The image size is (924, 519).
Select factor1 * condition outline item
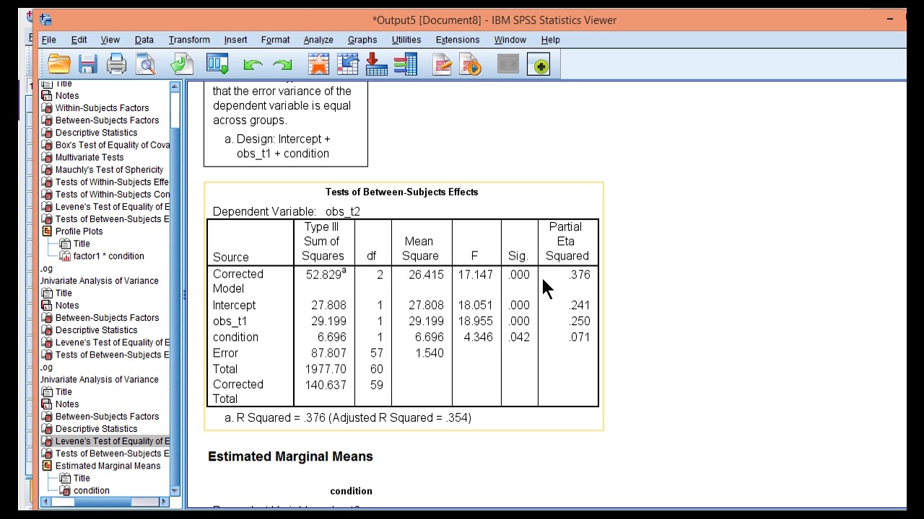(x=108, y=256)
